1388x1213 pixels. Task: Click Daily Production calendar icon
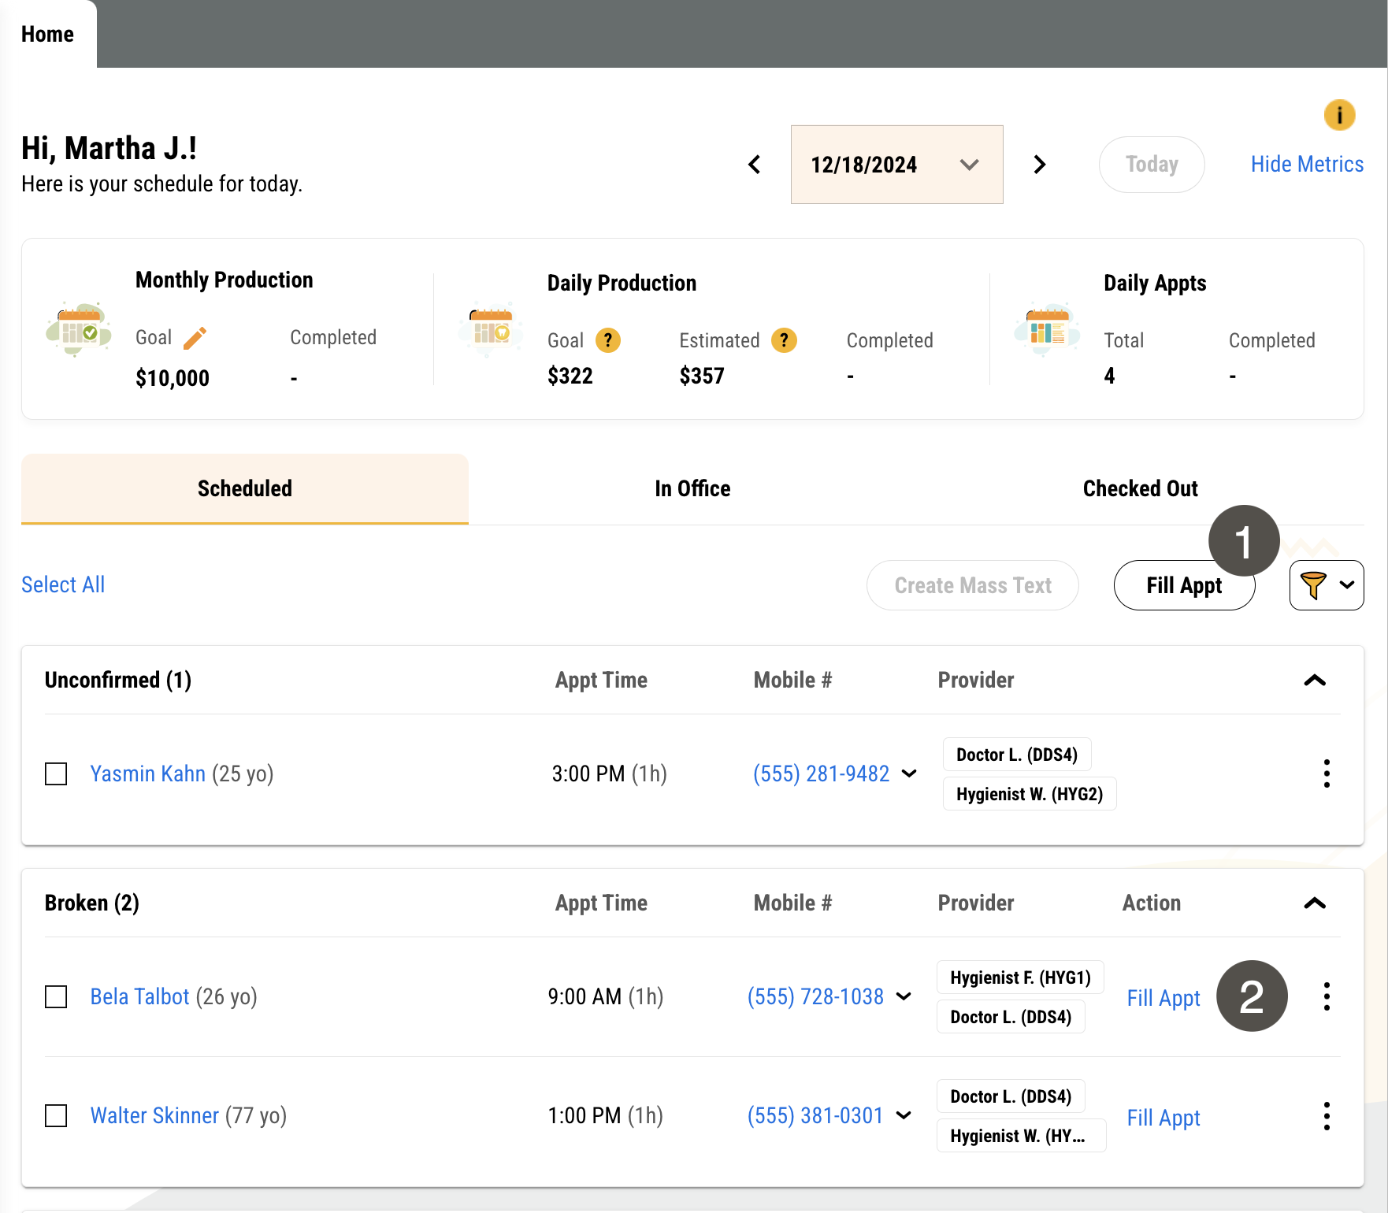pyautogui.click(x=490, y=329)
